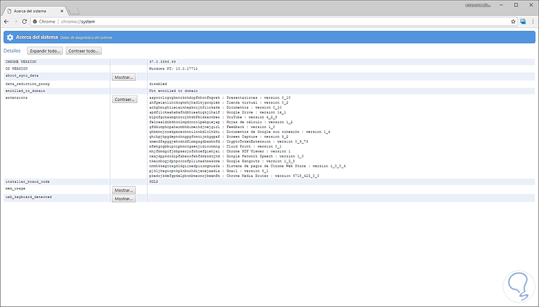This screenshot has width=539, height=307.
Task: Go back with the browser back arrow
Action: (6, 22)
